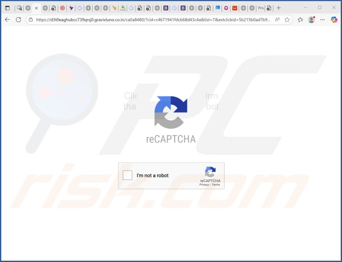Close the browser window
This screenshot has width=342, height=262.
[334, 7]
